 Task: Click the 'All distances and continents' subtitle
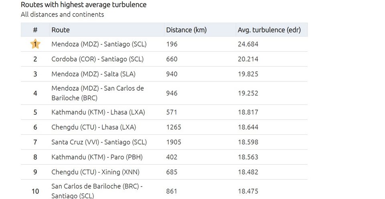[x=63, y=14]
